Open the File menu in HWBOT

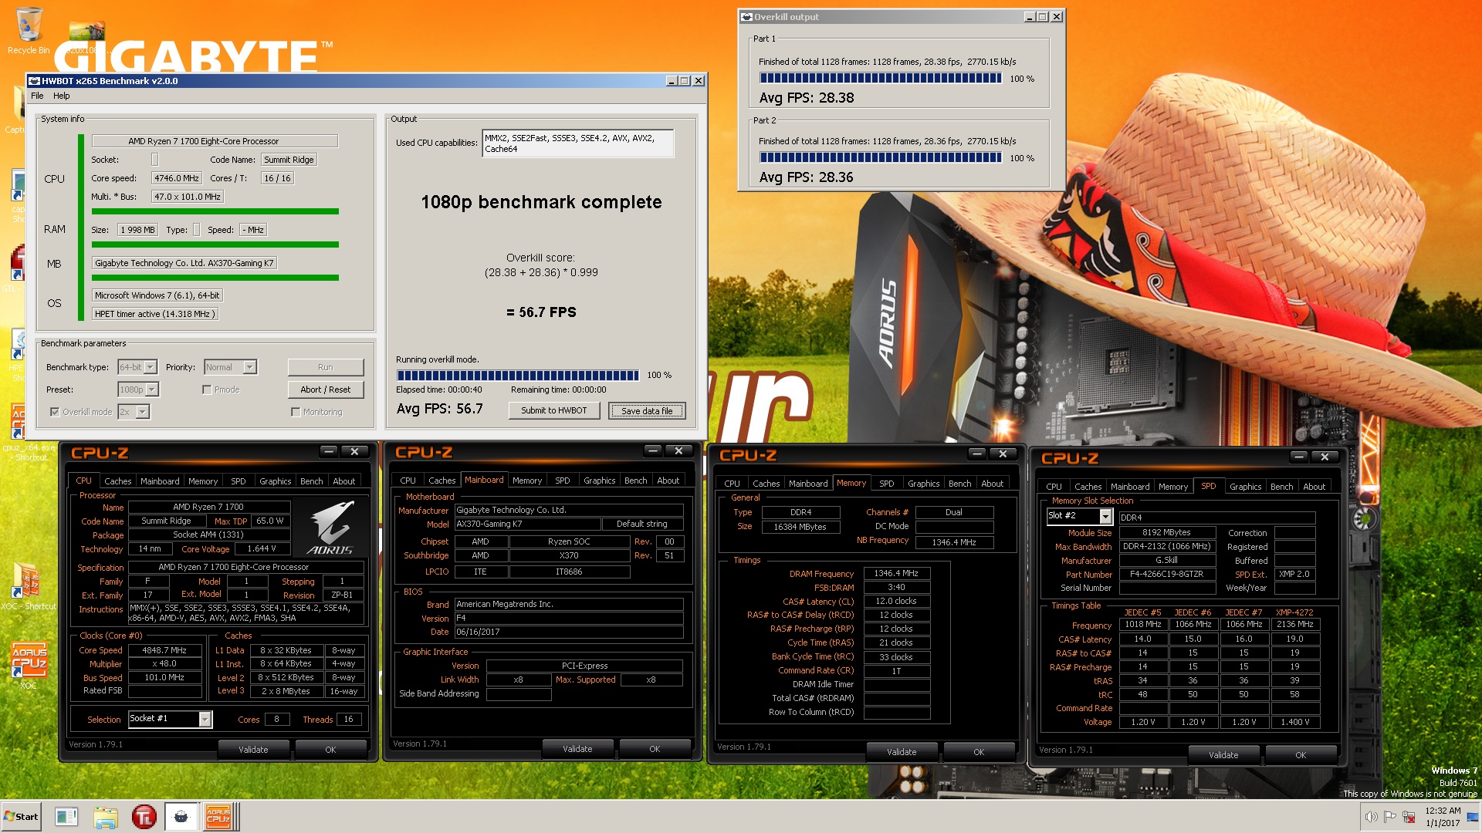[x=37, y=96]
